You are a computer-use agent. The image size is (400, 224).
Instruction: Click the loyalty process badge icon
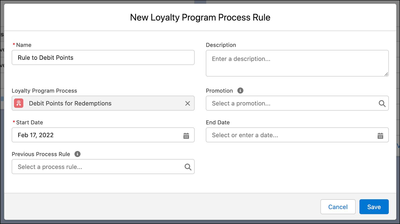19,103
